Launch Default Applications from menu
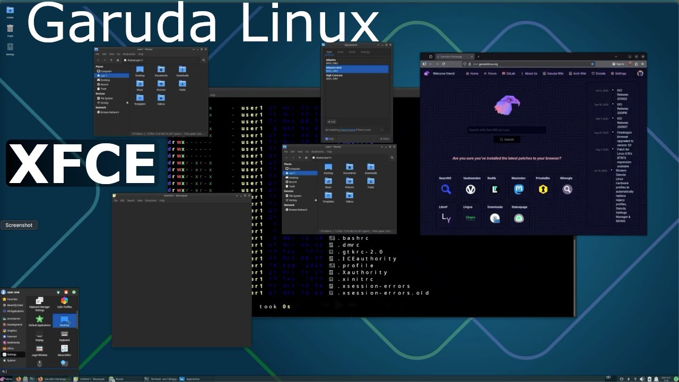The image size is (679, 382). 39,320
